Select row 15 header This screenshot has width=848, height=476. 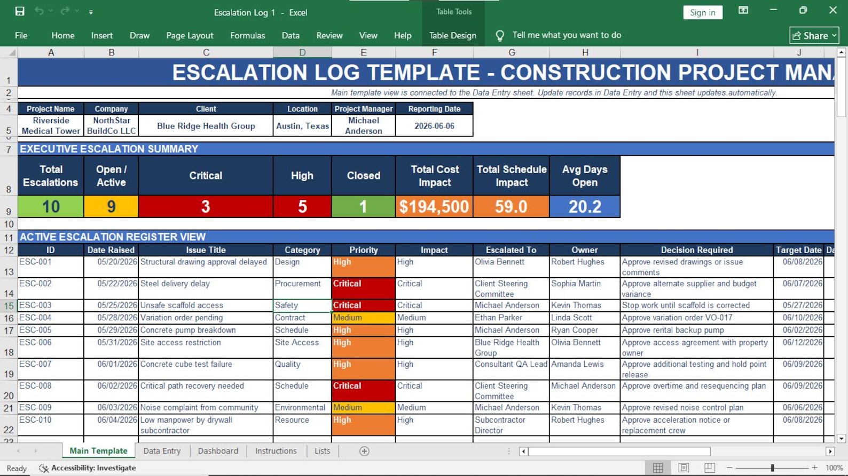9,305
